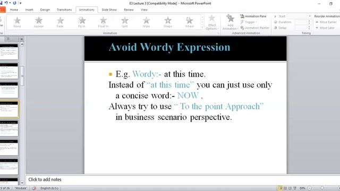The height and width of the screenshot is (191, 340).
Task: Open the Trigger dropdown
Action: pos(249,22)
